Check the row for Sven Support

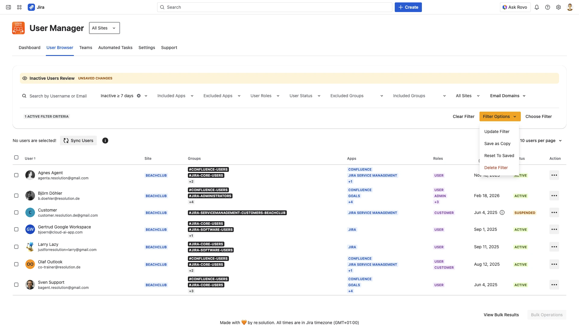pyautogui.click(x=16, y=284)
